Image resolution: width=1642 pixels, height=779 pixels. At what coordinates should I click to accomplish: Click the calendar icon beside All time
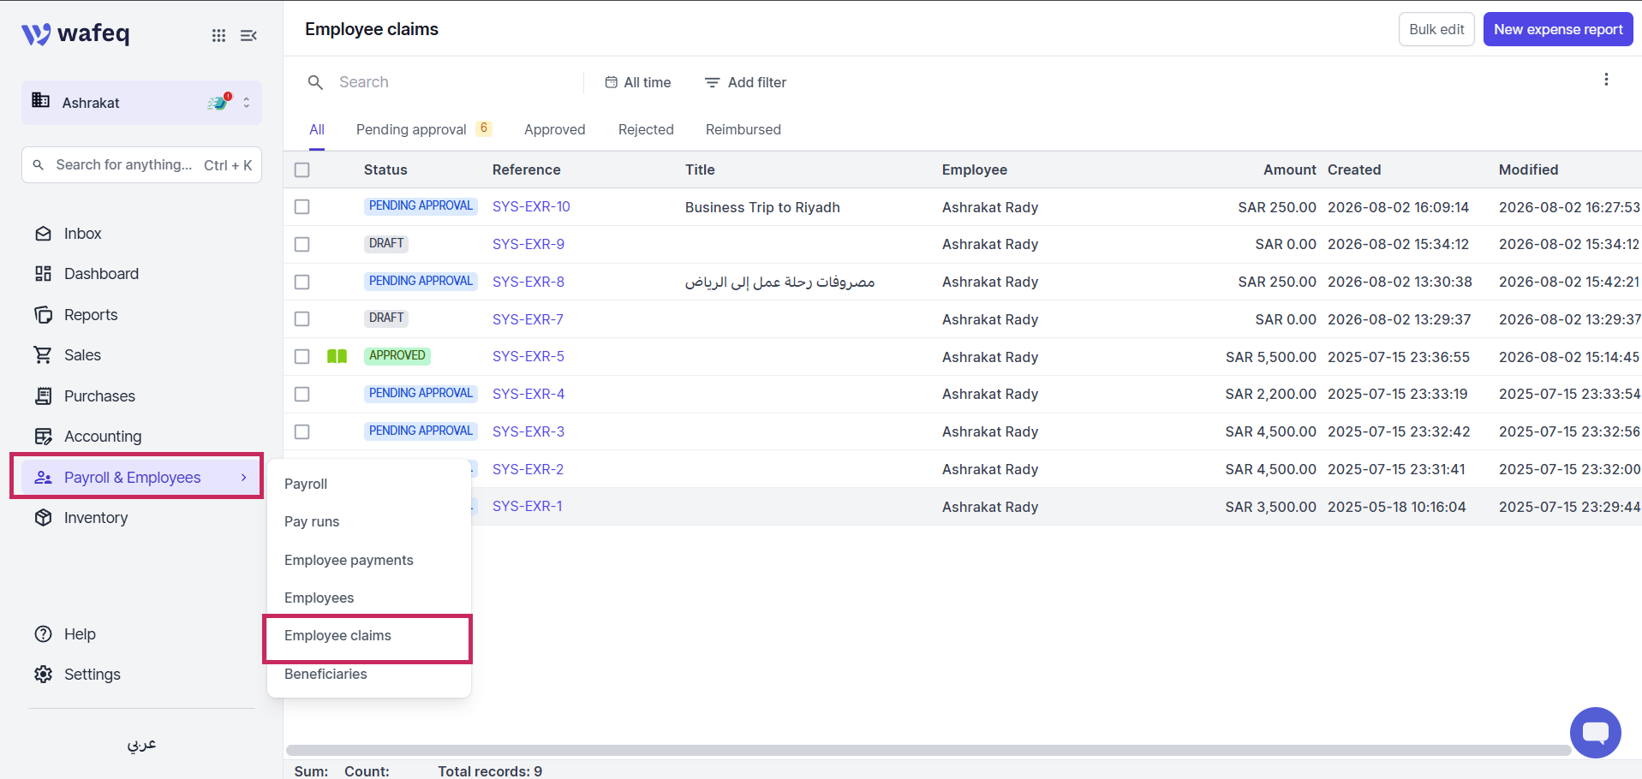coord(612,82)
